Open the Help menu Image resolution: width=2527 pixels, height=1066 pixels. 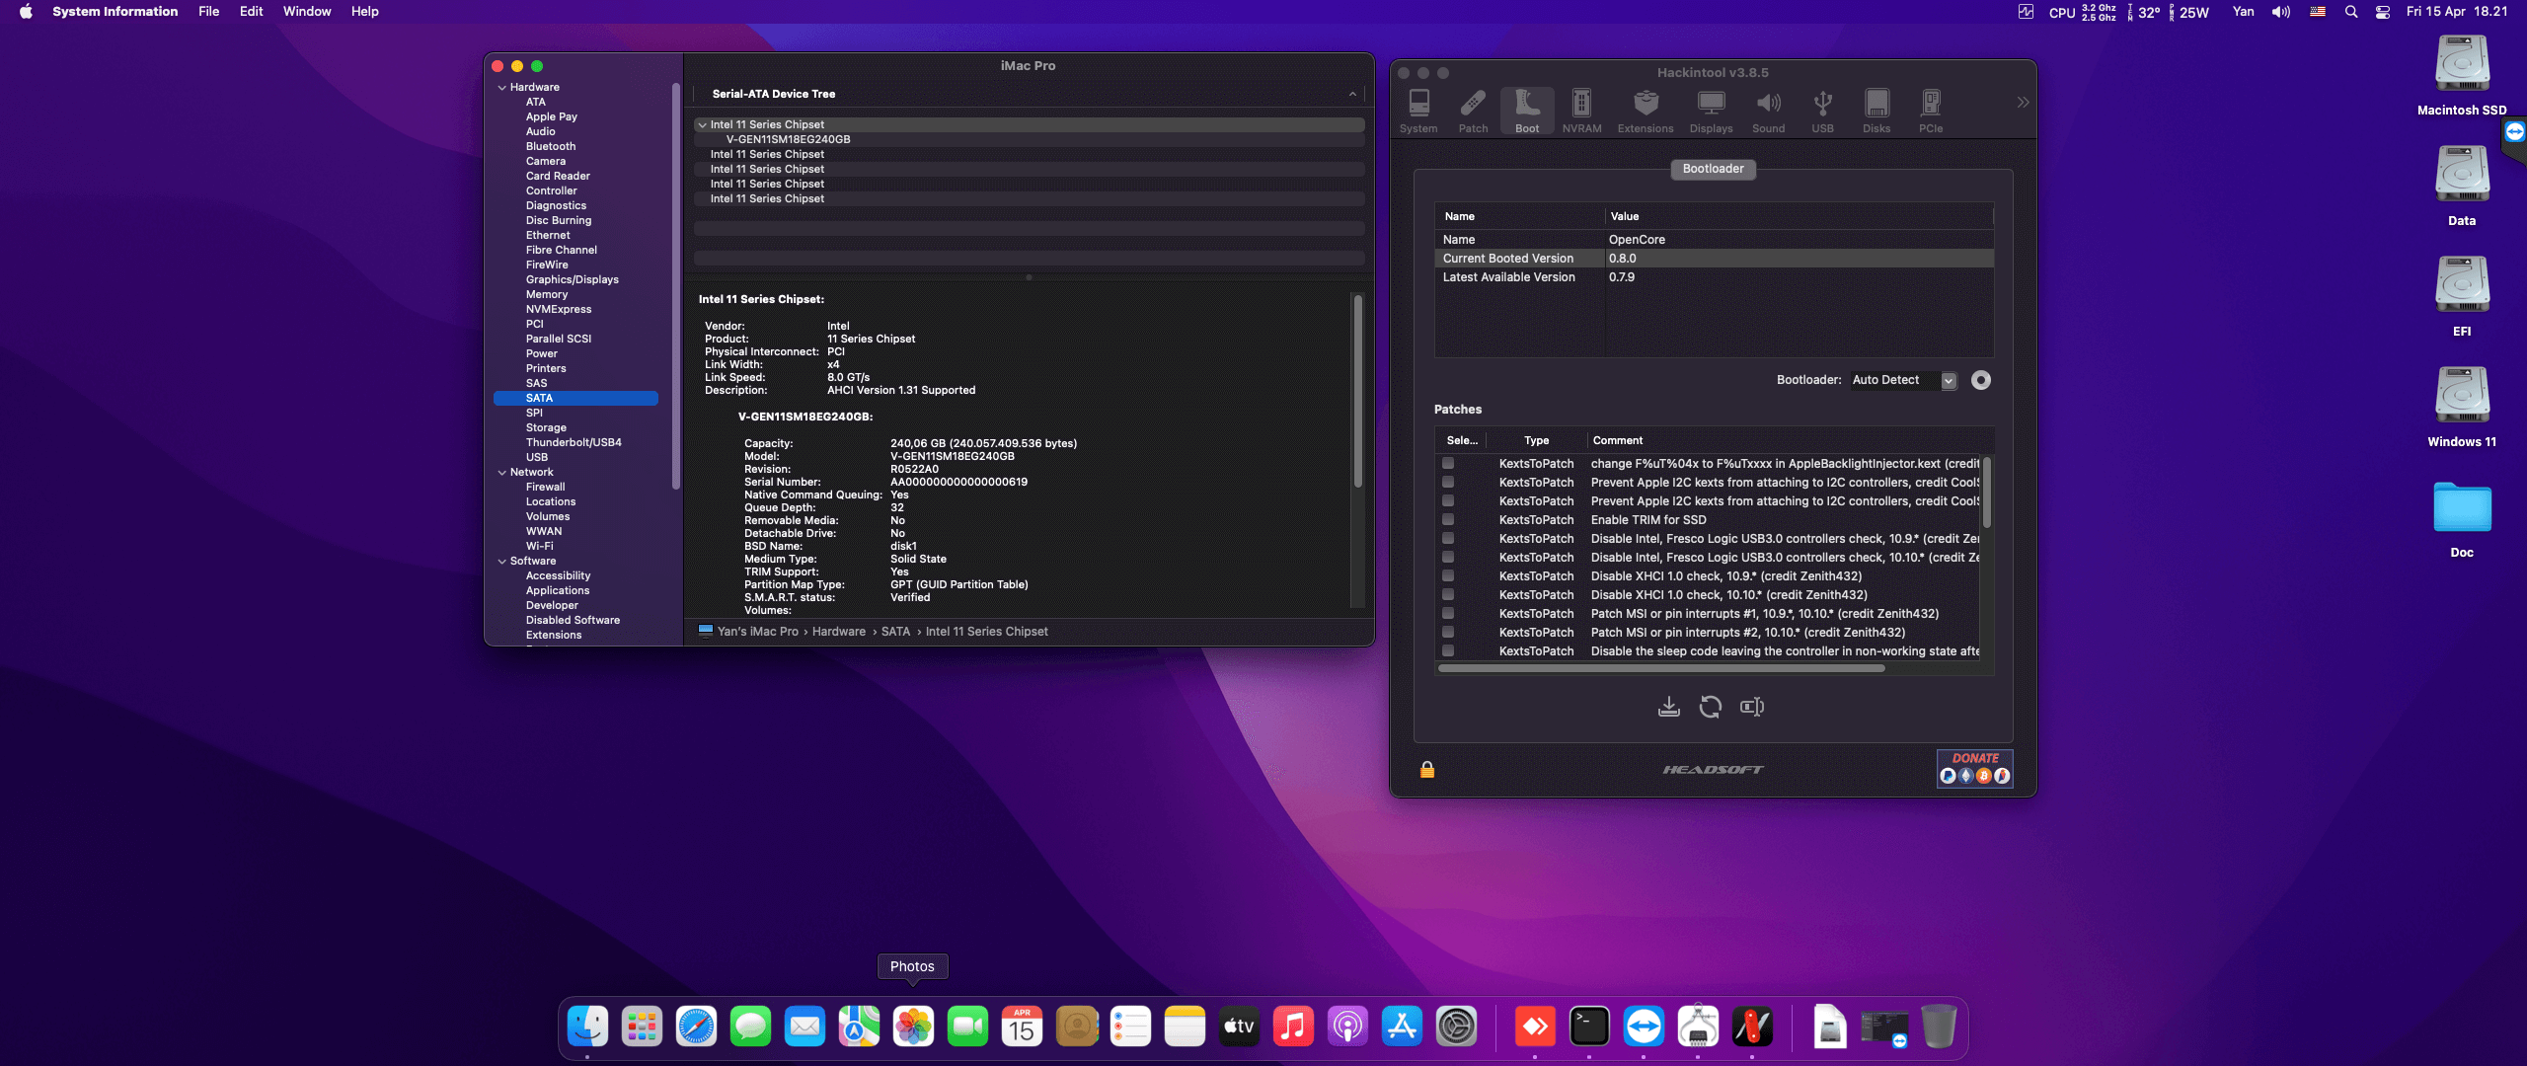pos(364,12)
